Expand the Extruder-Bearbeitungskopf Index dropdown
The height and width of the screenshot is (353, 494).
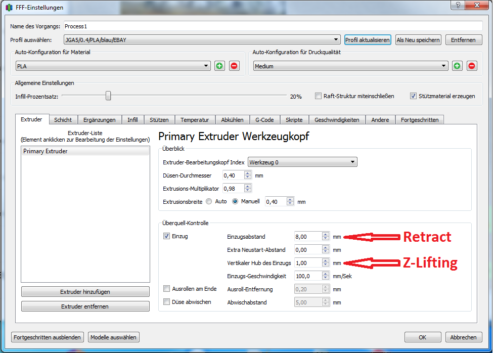click(x=302, y=162)
